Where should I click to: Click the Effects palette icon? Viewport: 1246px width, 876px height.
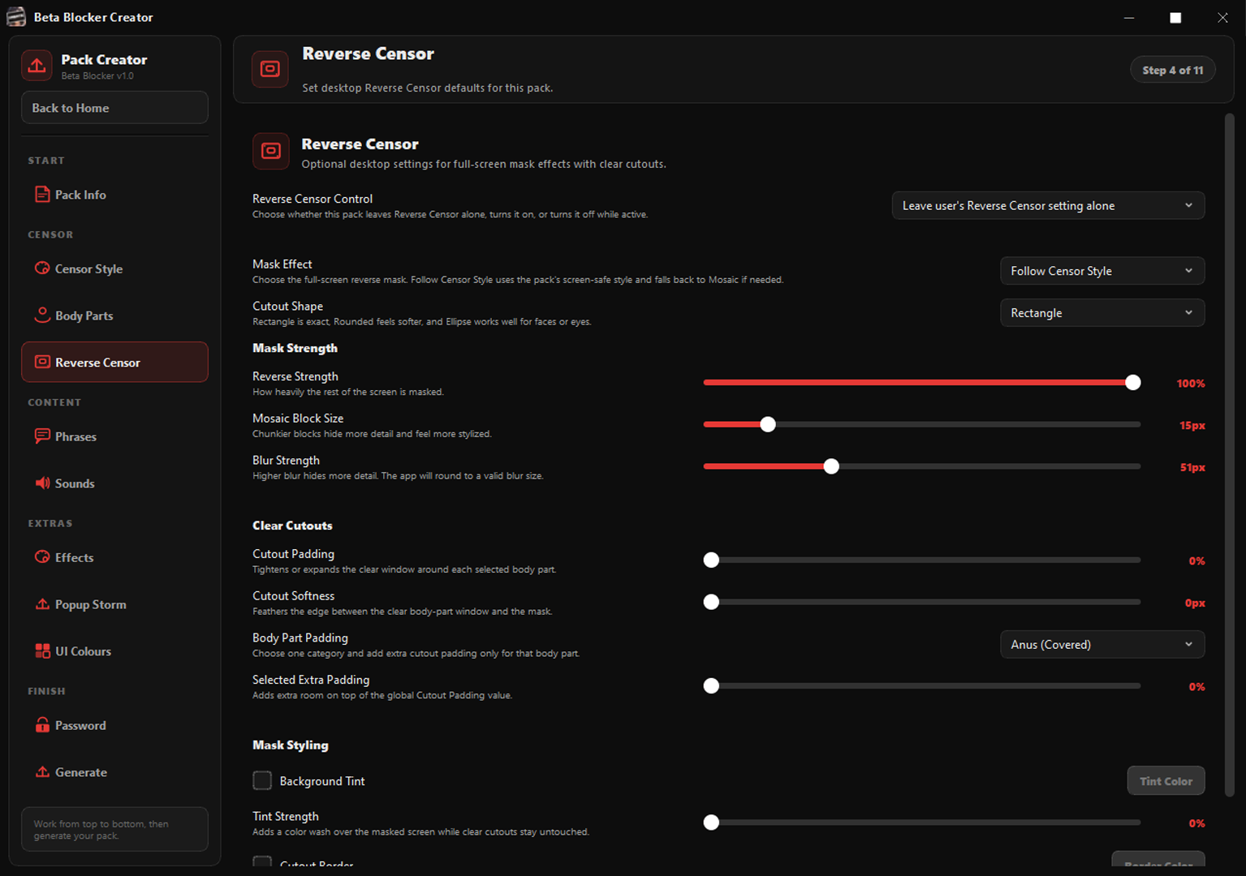(42, 557)
